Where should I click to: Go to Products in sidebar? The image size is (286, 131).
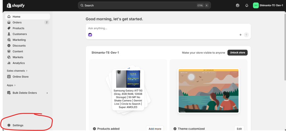[18, 28]
